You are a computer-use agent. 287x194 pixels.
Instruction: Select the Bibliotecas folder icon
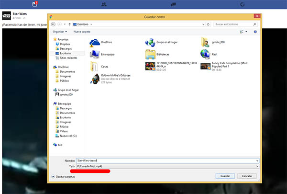[150, 55]
